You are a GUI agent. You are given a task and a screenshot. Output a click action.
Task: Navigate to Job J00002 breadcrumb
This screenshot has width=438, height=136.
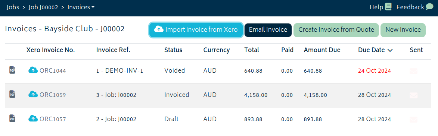43,7
